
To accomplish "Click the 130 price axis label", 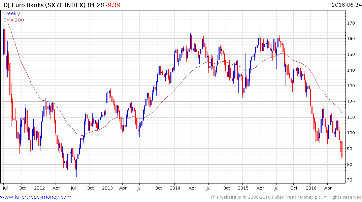I will pyautogui.click(x=351, y=86).
